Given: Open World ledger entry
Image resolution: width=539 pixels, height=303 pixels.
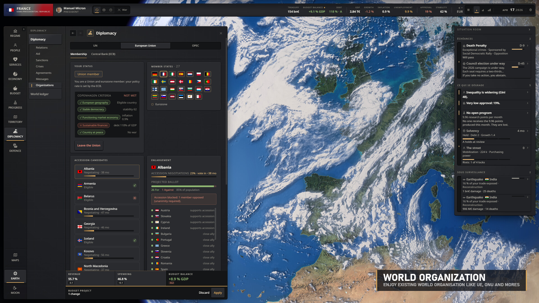Looking at the screenshot, I should click(x=45, y=94).
